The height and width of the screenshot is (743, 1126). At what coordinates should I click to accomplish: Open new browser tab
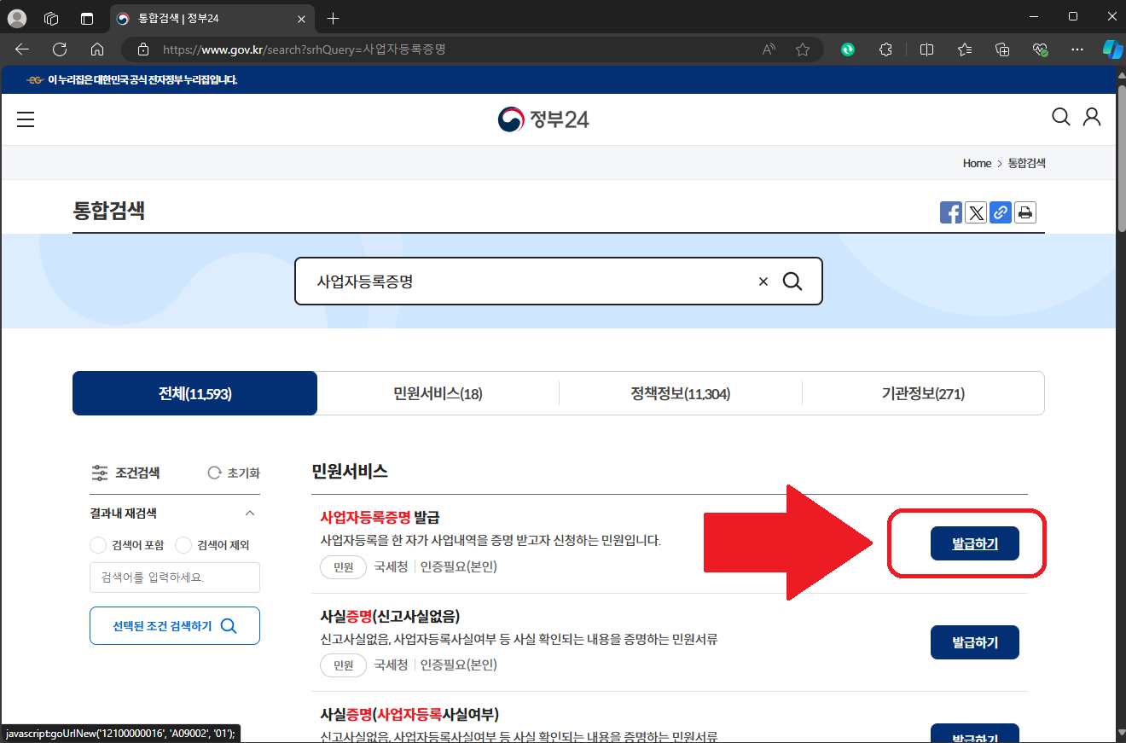point(333,18)
